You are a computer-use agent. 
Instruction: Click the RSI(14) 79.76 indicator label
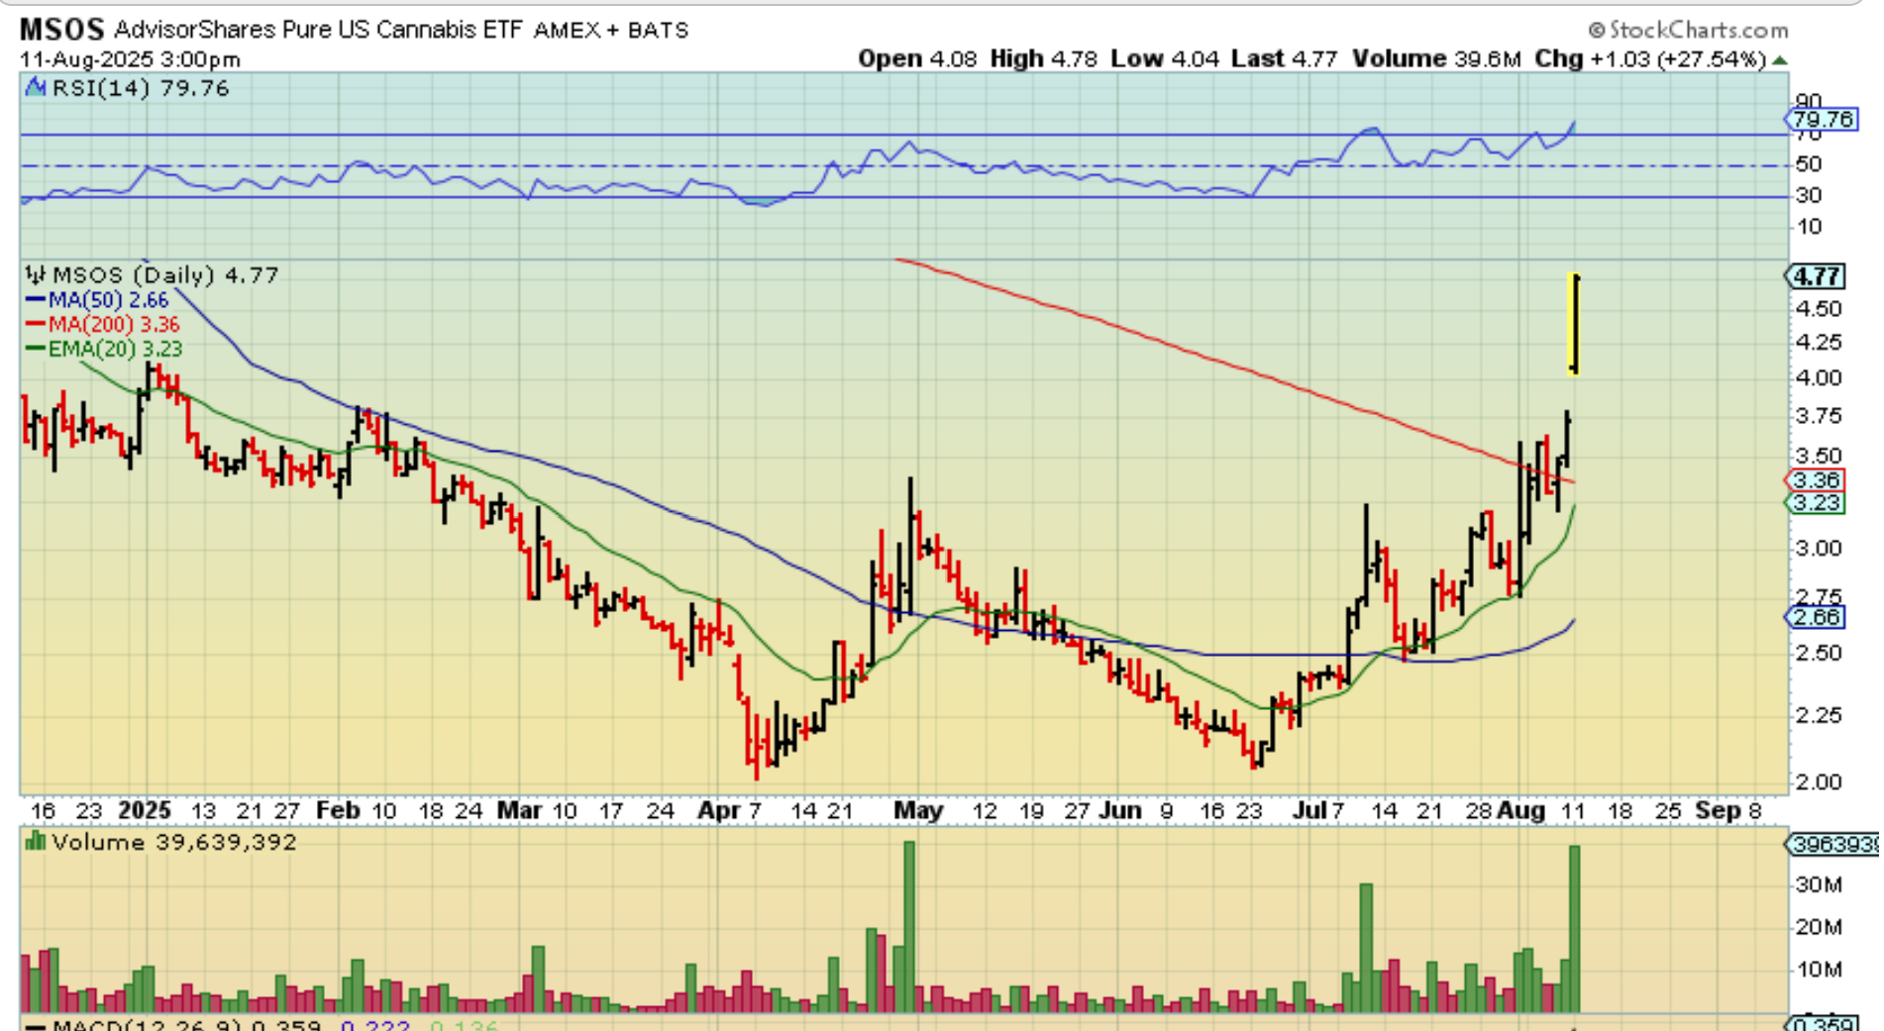click(x=141, y=88)
